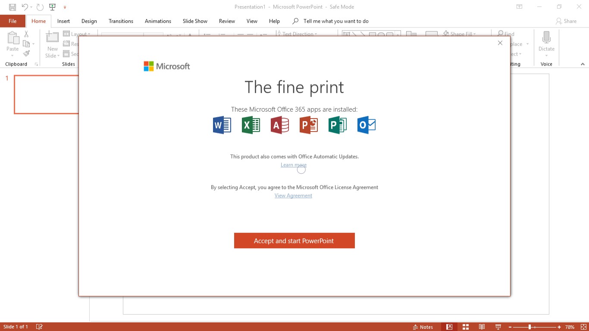
Task: Open the Transitions tab
Action: click(121, 21)
